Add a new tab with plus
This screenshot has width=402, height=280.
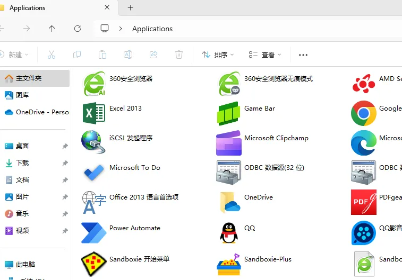point(130,7)
